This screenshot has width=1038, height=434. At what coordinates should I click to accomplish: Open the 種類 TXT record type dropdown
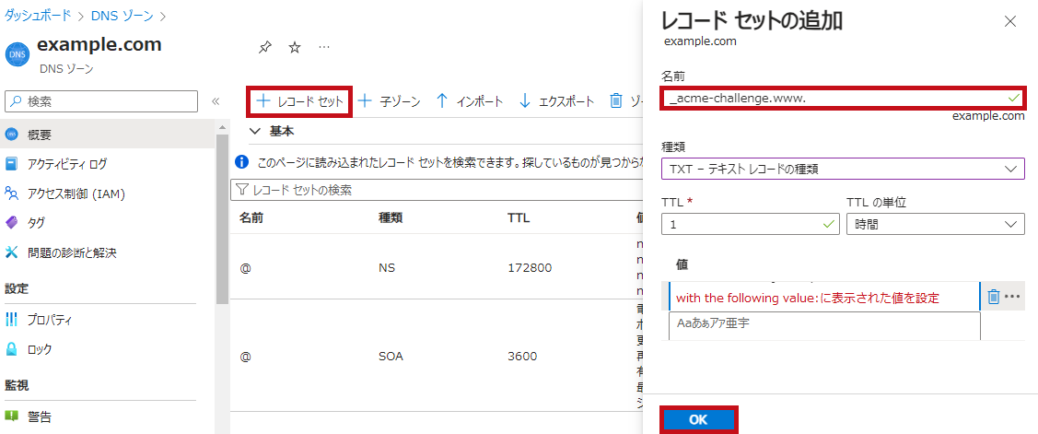[x=843, y=169]
